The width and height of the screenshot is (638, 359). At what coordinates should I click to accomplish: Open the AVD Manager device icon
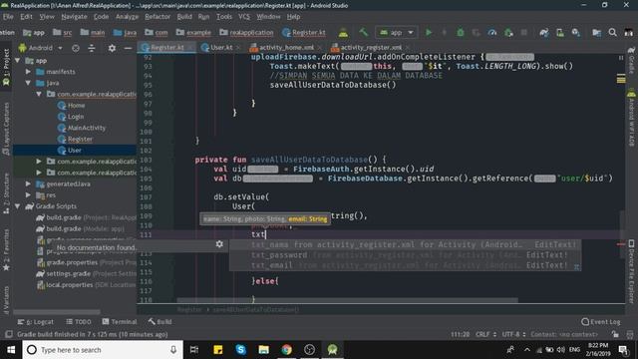point(560,32)
